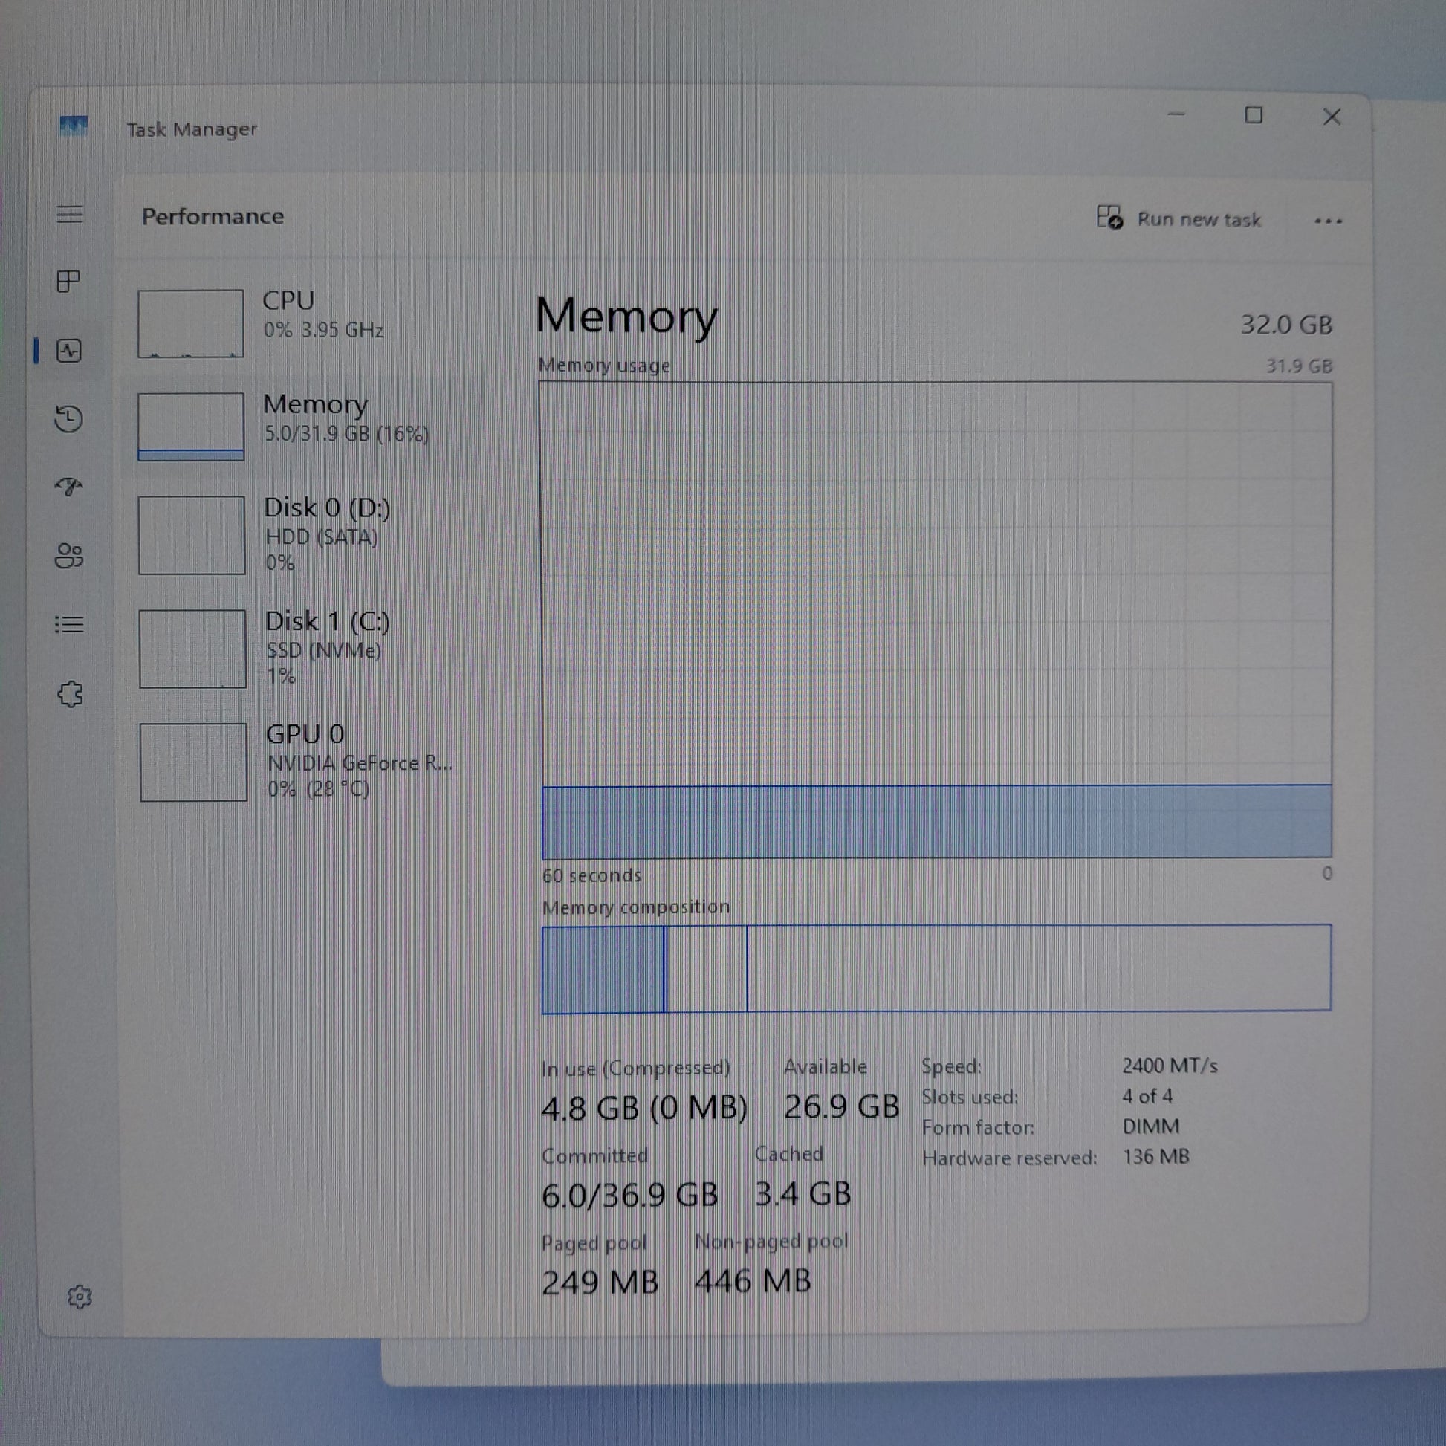Open the Details page icon
The width and height of the screenshot is (1446, 1446).
click(x=69, y=624)
